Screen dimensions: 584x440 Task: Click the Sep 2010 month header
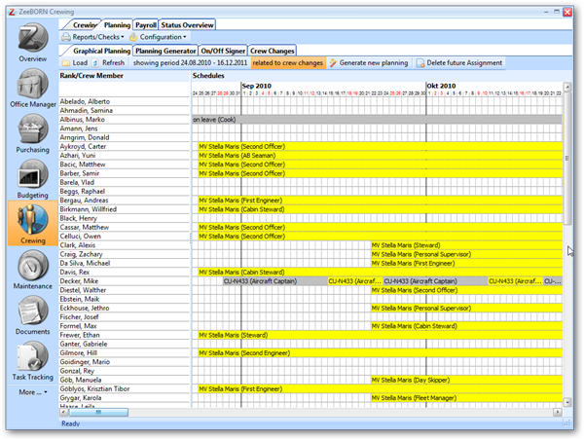(x=257, y=86)
